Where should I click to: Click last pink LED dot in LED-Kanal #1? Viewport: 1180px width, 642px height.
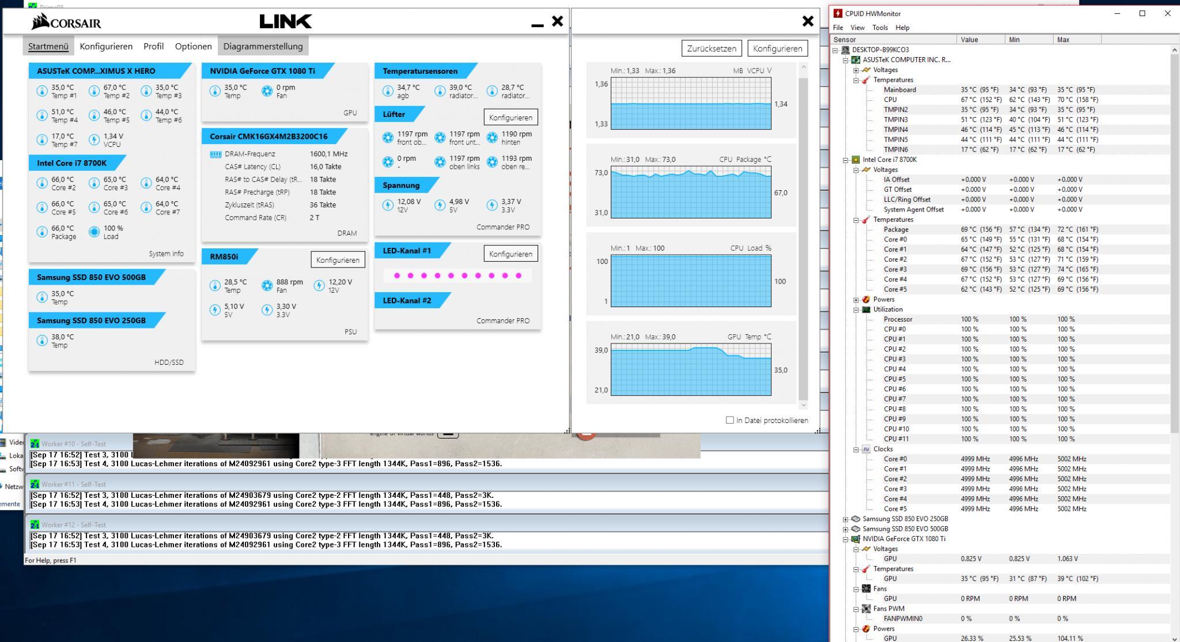point(519,275)
